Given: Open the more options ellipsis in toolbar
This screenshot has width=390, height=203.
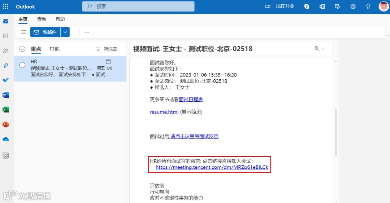Looking at the screenshot, I should click(x=87, y=32).
